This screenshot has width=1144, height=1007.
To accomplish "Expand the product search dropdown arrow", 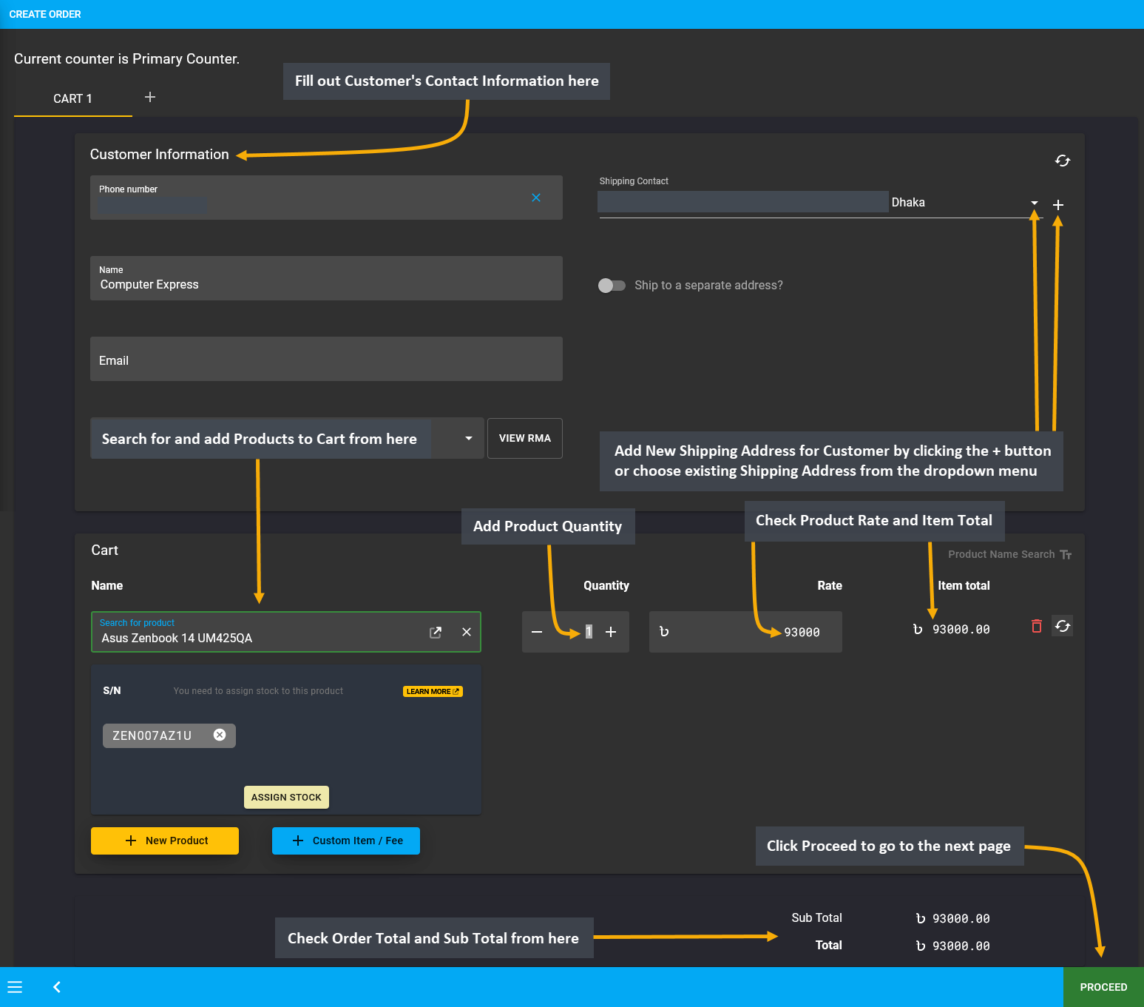I will tap(468, 438).
